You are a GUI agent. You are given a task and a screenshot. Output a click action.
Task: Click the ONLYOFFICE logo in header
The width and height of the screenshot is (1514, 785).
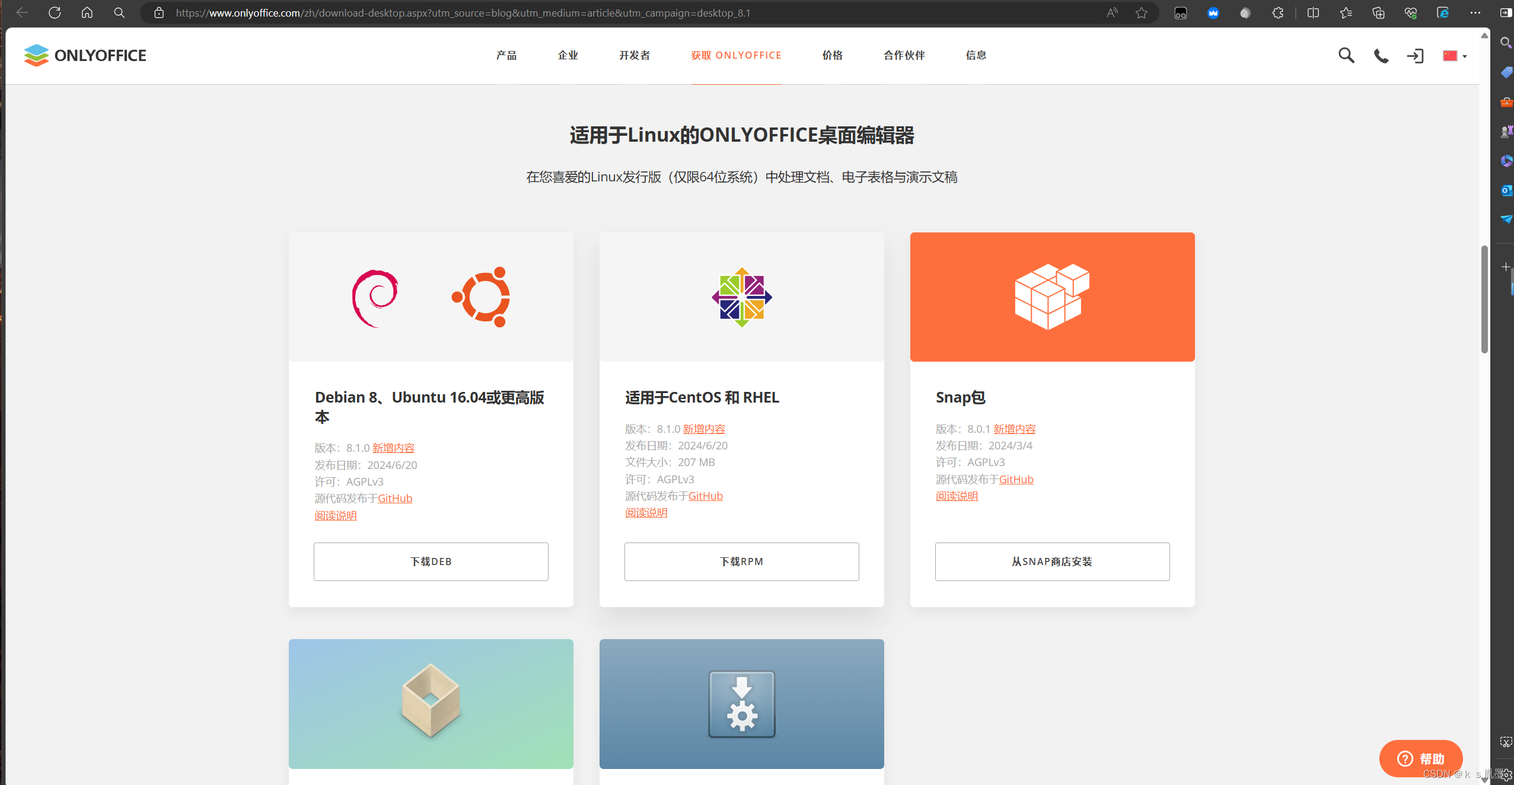[x=85, y=55]
